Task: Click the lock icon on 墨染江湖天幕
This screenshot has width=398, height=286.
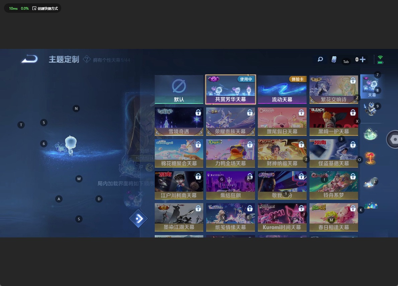Action: tap(198, 208)
